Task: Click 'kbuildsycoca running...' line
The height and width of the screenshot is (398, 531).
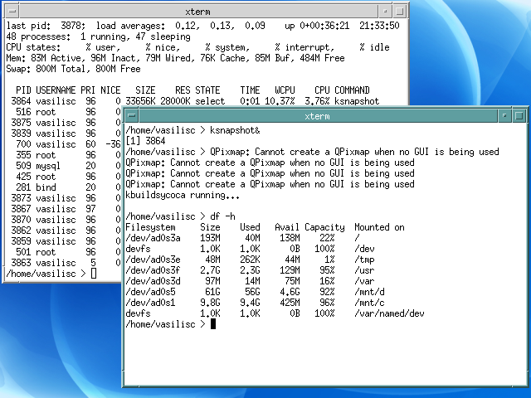Action: pos(183,195)
